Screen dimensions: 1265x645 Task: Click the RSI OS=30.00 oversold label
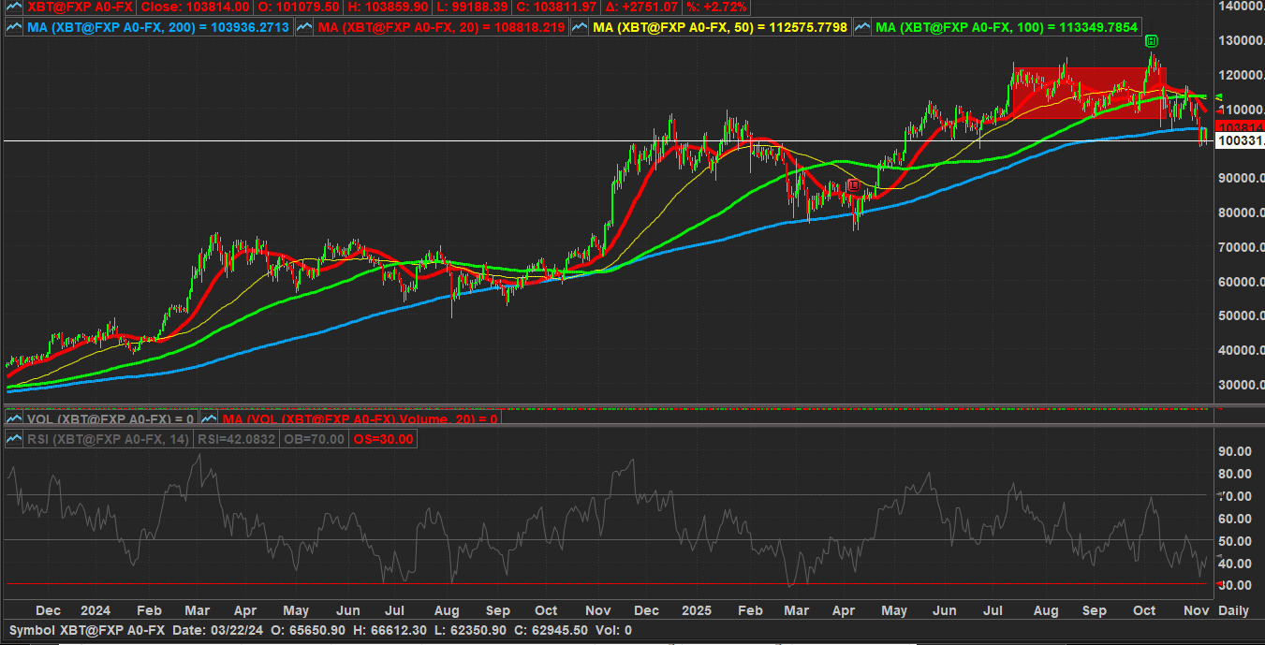381,439
